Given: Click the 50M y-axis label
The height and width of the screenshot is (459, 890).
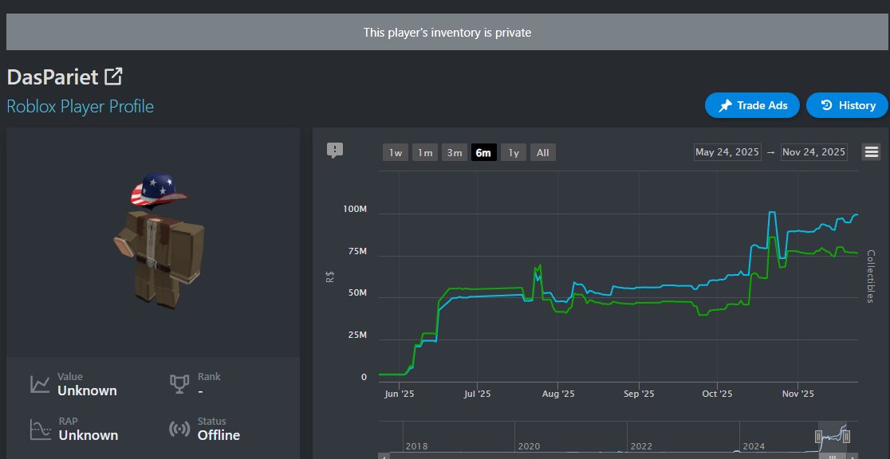Looking at the screenshot, I should 357,293.
